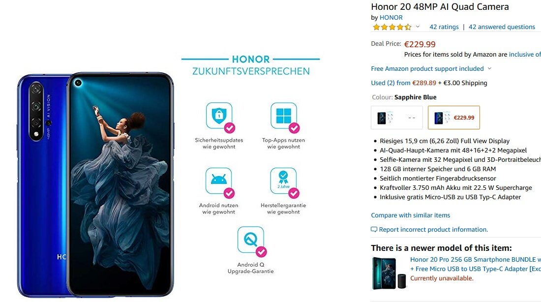The width and height of the screenshot is (541, 302).
Task: Click the Top-Apps windows grid icon
Action: [284, 116]
